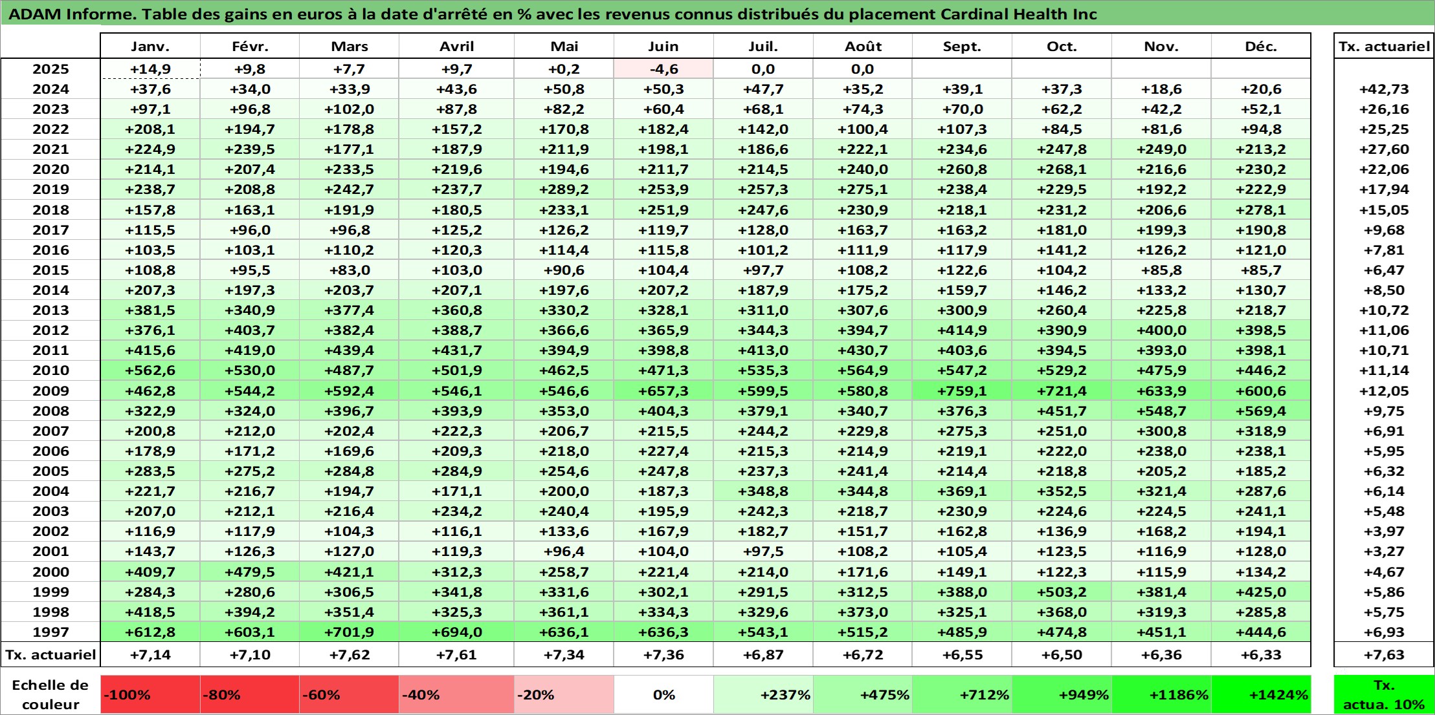
Task: Select the 2025 row label
Action: (x=50, y=69)
